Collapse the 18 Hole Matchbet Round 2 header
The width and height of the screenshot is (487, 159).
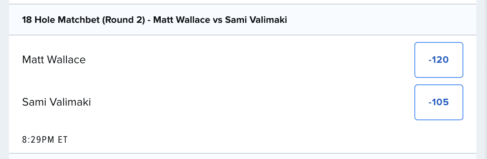point(243,20)
